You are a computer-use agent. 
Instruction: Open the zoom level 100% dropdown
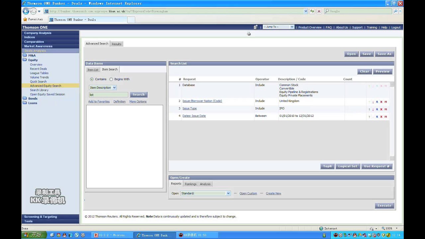[x=397, y=228]
